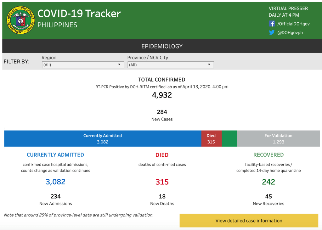Open the /OfficialDOHgov Facebook link
322x230 pixels.
pyautogui.click(x=293, y=24)
